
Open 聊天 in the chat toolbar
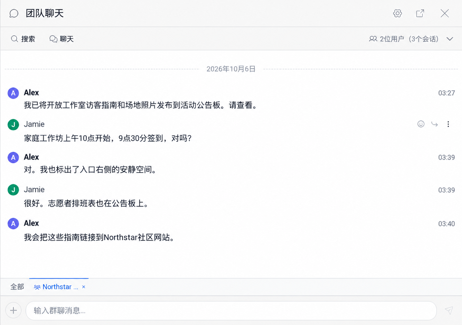pyautogui.click(x=61, y=39)
